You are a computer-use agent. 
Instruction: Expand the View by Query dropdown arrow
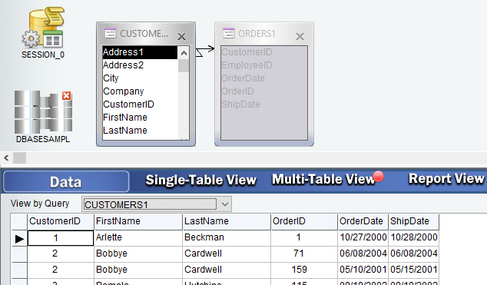(225, 204)
